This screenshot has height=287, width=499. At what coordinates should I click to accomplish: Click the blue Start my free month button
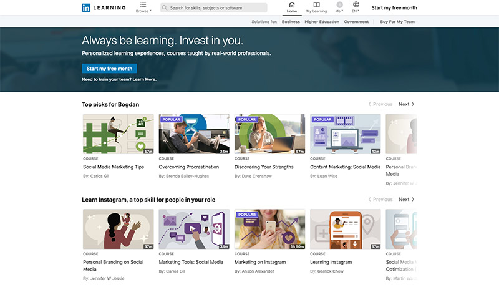click(110, 69)
